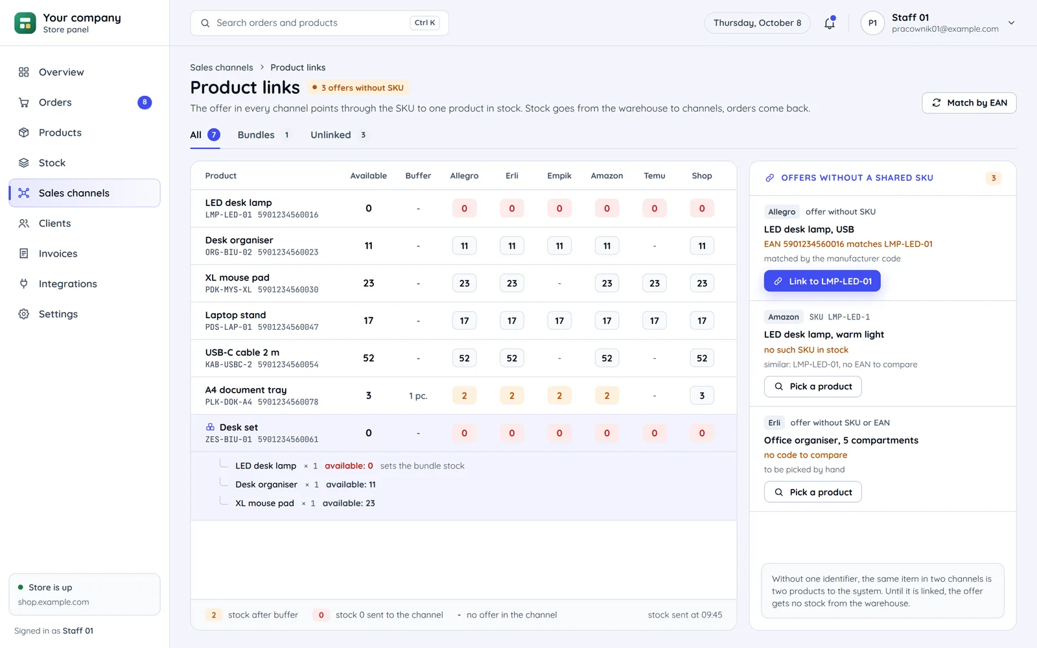Image resolution: width=1037 pixels, height=648 pixels.
Task: Click the LED desk lamp Allegro stock 0
Action: [x=464, y=209]
